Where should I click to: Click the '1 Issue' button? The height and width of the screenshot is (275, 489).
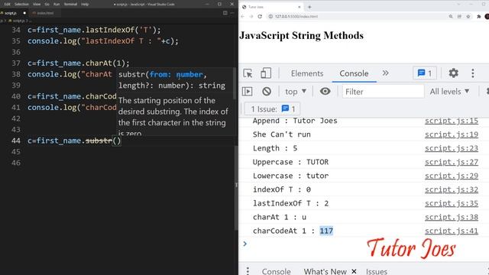click(272, 108)
